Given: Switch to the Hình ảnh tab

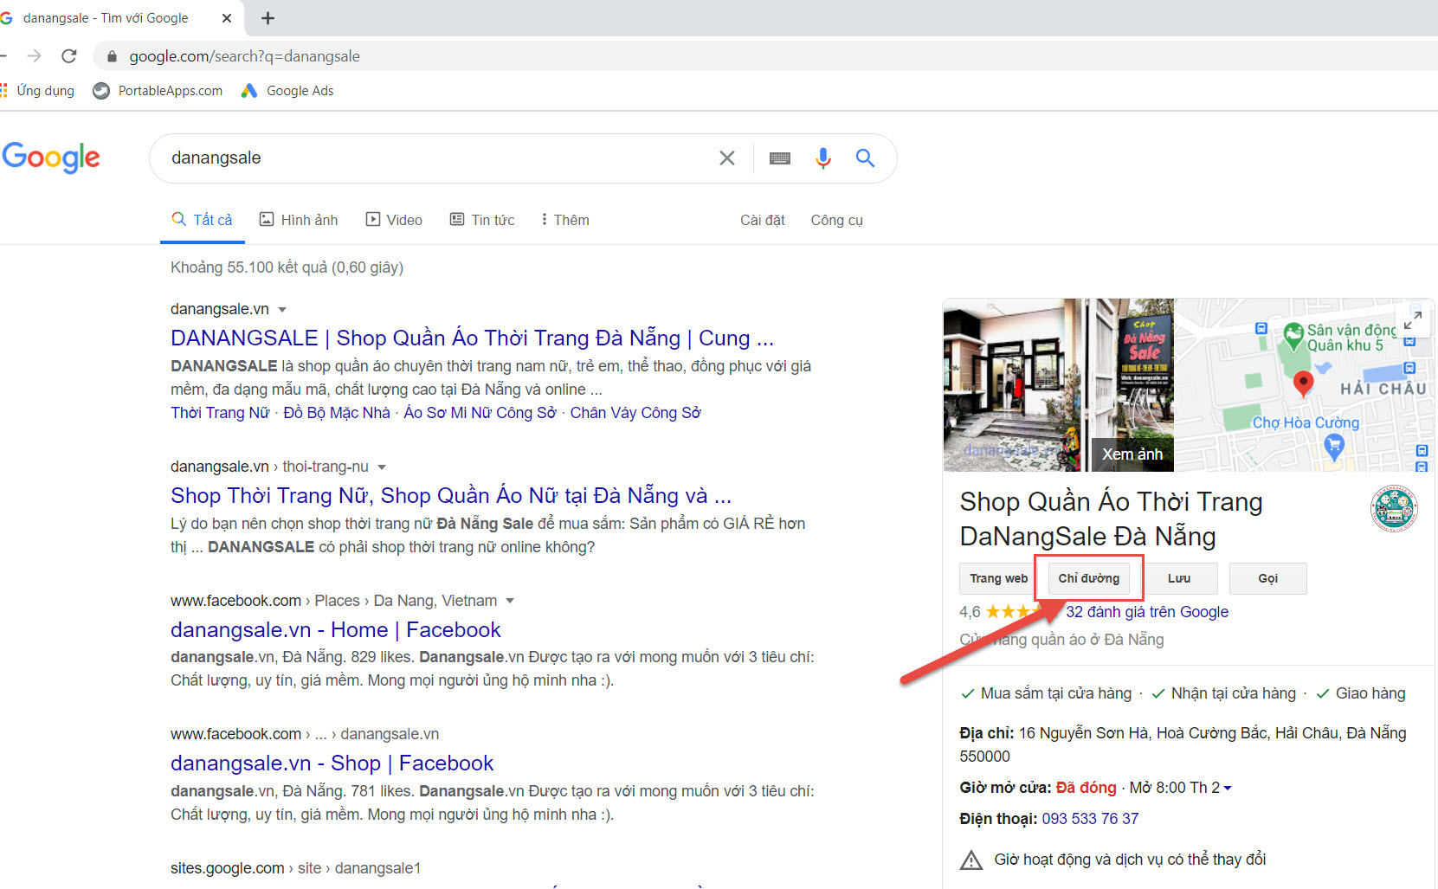Looking at the screenshot, I should click(x=299, y=220).
